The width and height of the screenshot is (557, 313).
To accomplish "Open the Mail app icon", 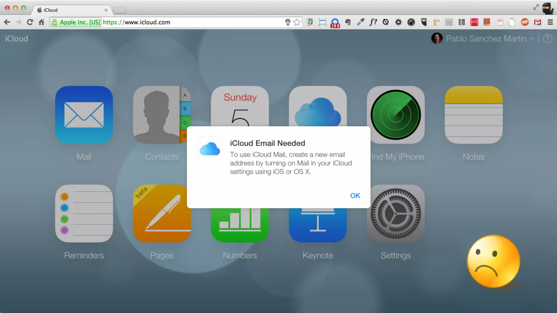I will pyautogui.click(x=84, y=115).
